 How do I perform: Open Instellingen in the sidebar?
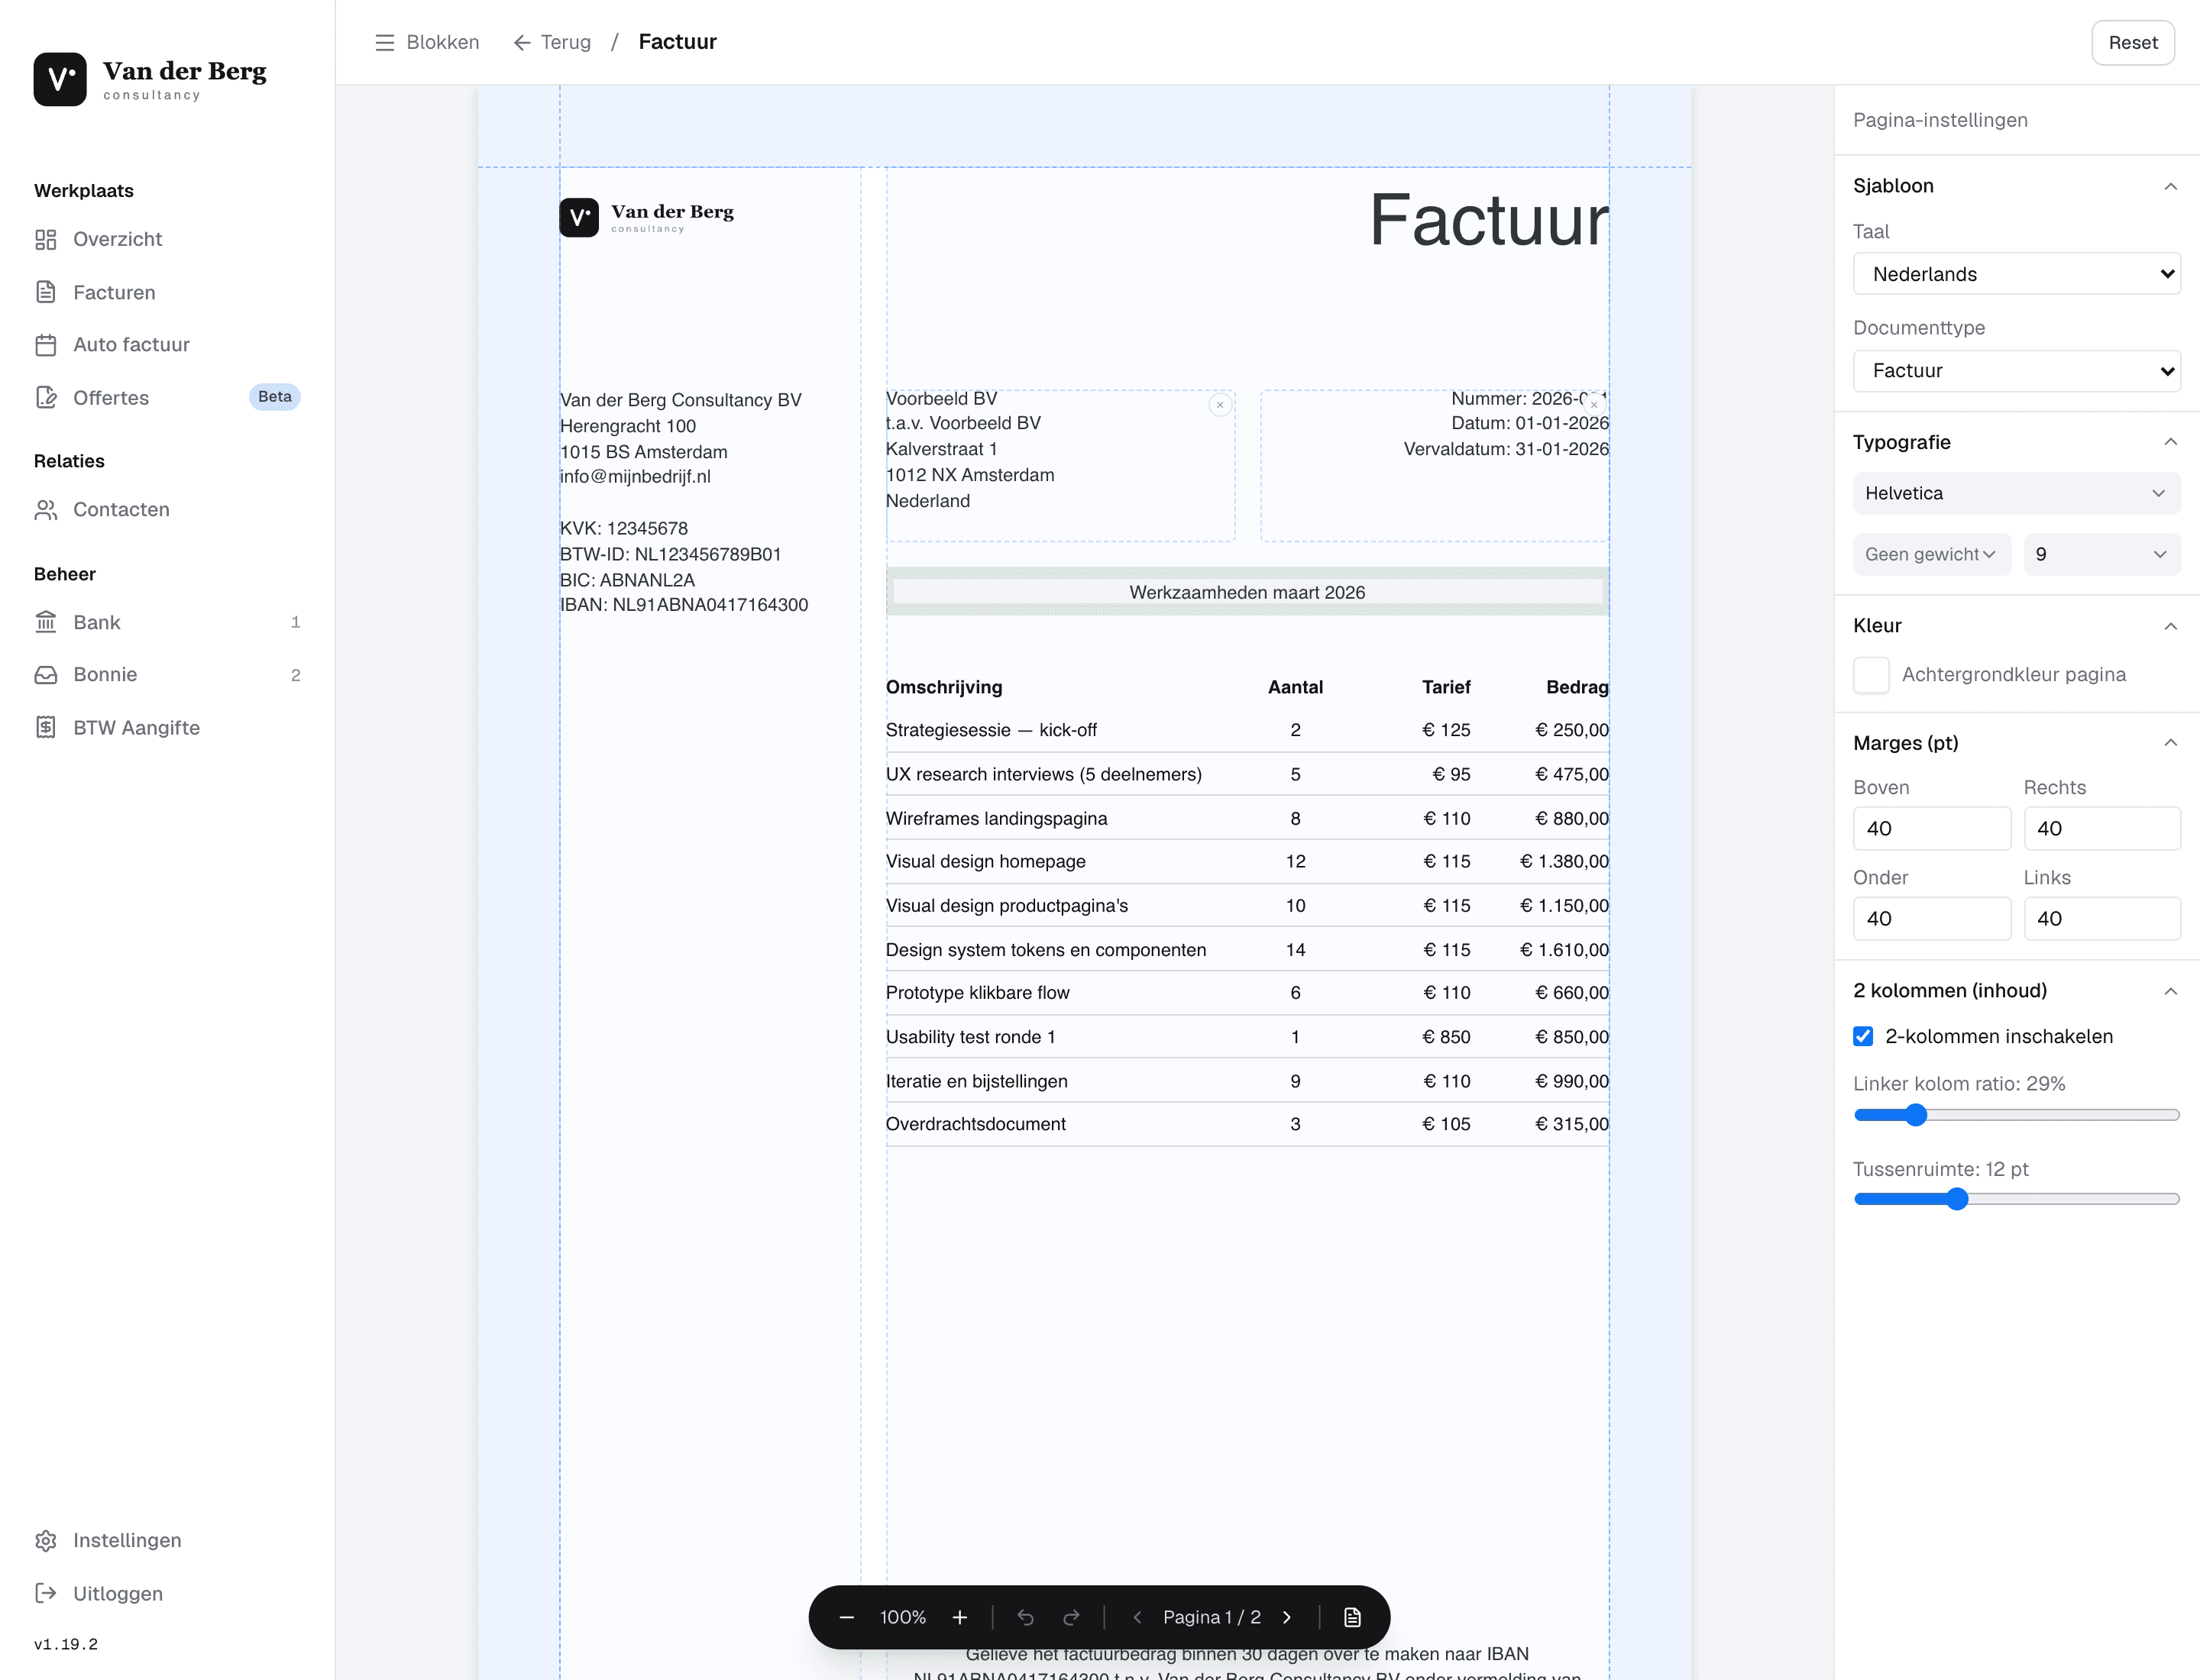click(x=167, y=1541)
